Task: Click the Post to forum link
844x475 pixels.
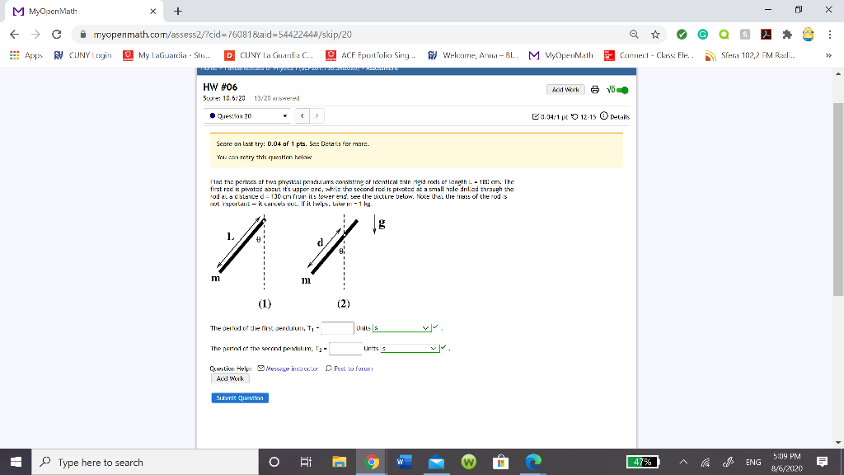Action: 353,368
